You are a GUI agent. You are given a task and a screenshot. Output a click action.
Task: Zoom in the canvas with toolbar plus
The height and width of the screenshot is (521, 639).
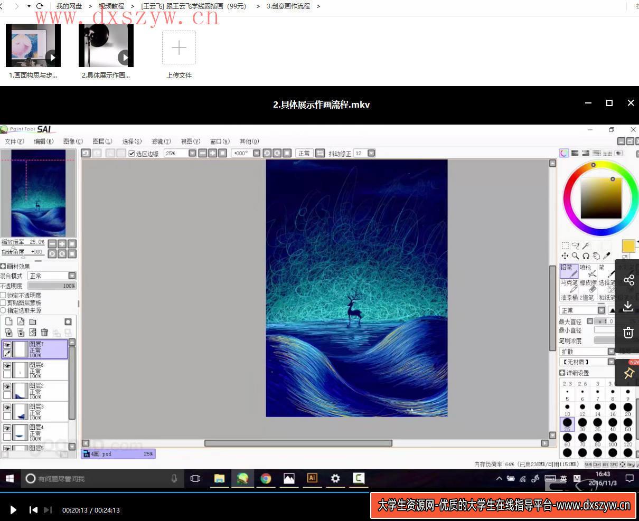click(213, 153)
